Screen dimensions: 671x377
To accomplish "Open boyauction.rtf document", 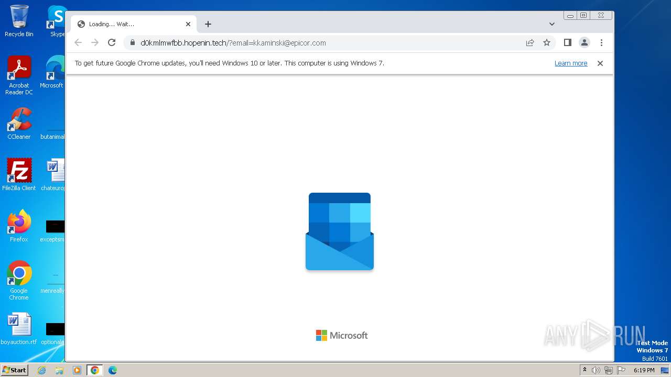I will click(19, 329).
